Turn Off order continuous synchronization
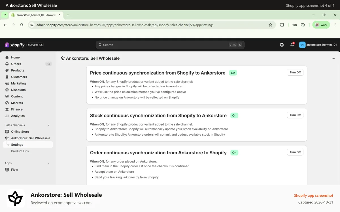Viewport: 340px width, 212px height. 295,152
